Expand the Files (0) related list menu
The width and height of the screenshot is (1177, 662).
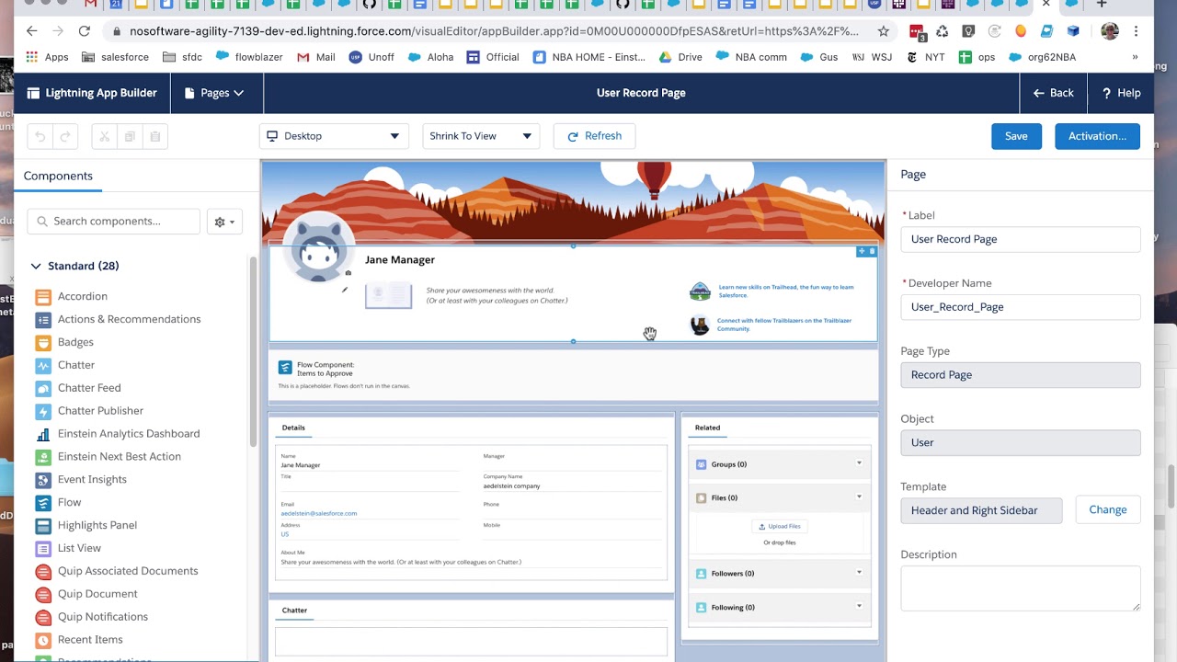859,497
